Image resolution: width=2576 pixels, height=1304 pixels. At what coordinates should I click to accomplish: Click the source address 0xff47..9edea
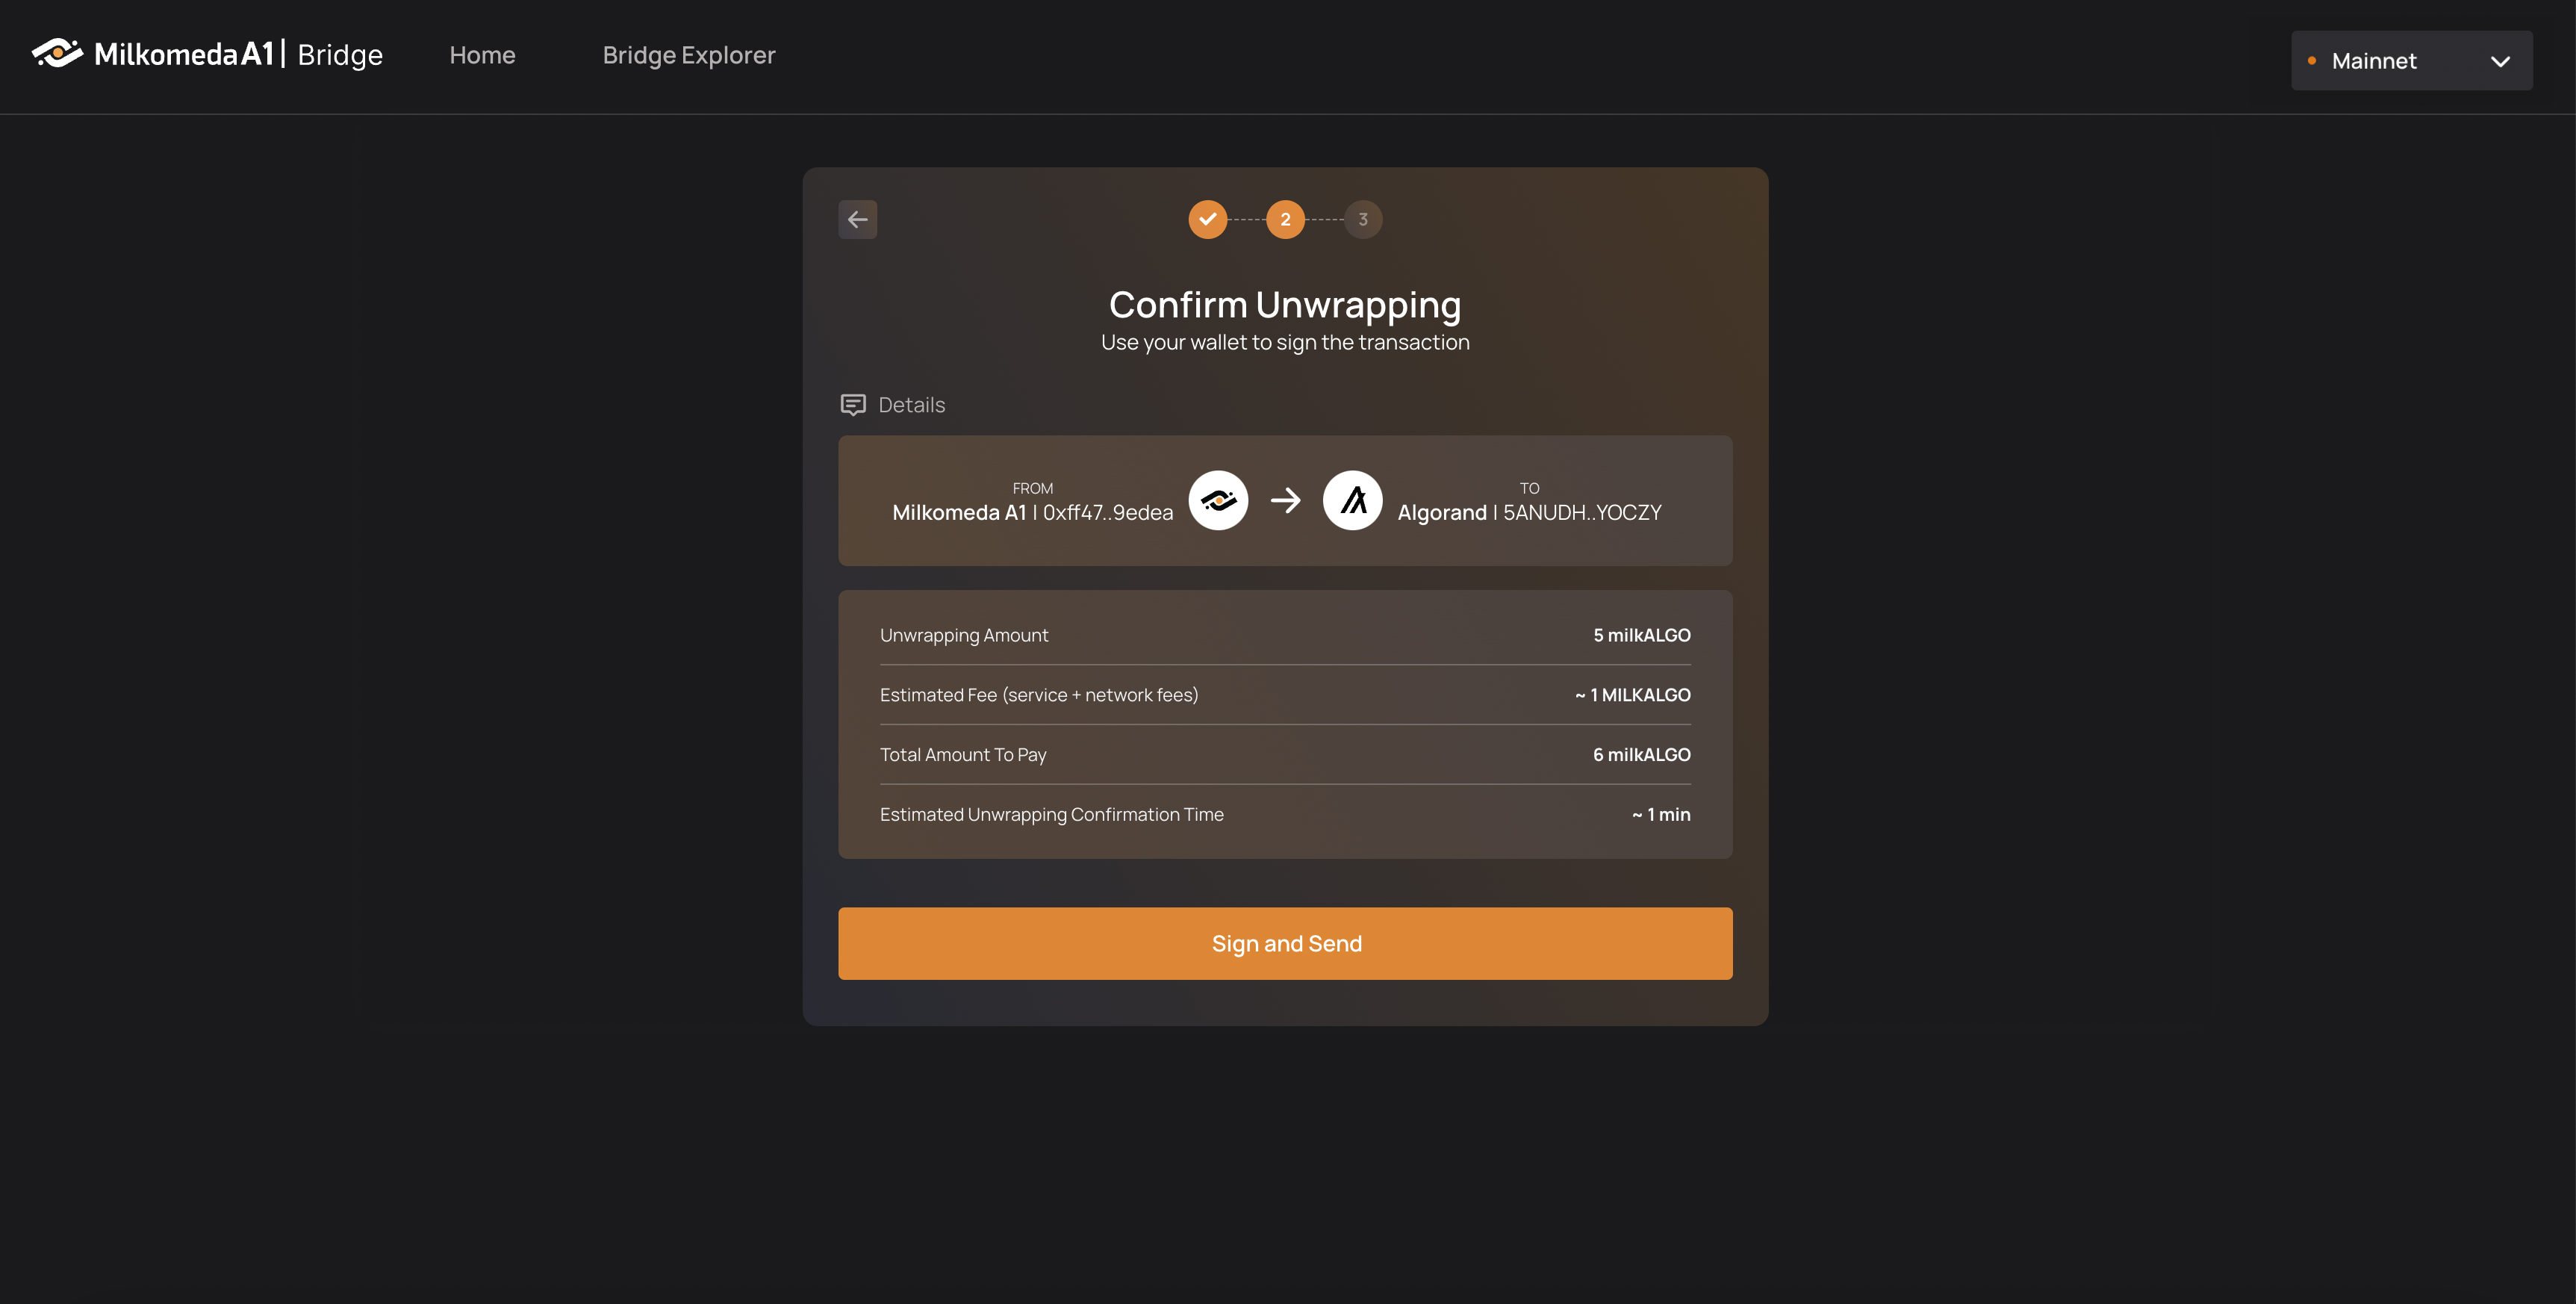pos(1108,512)
